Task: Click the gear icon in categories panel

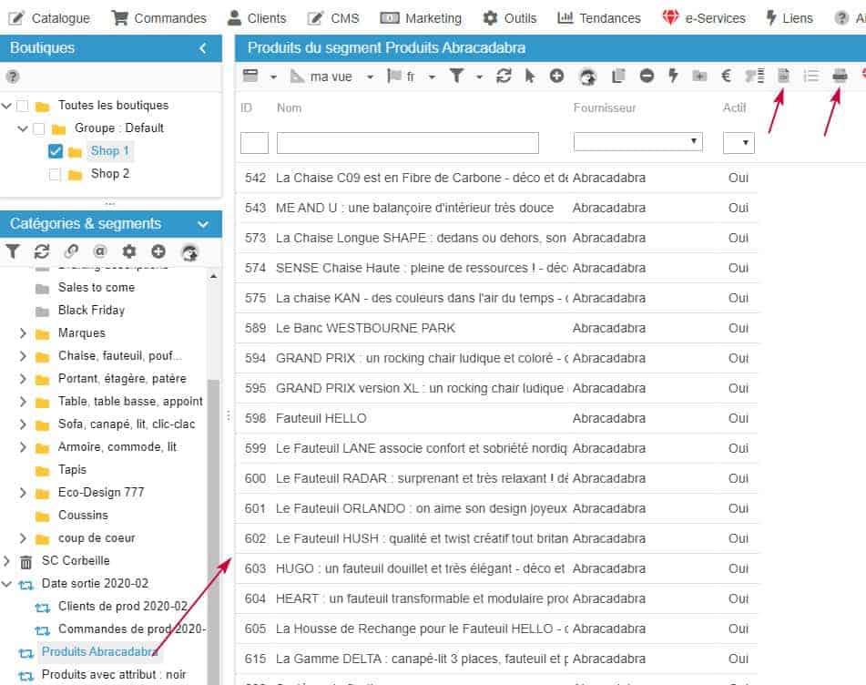Action: tap(129, 251)
